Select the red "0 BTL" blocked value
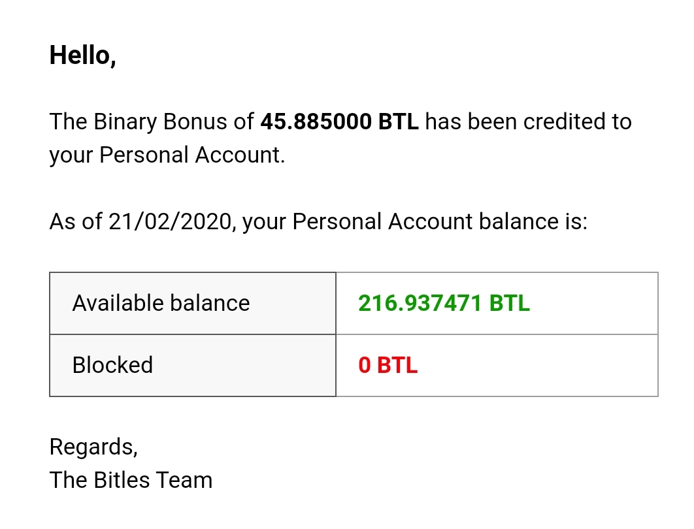Image resolution: width=694 pixels, height=529 pixels. click(388, 365)
